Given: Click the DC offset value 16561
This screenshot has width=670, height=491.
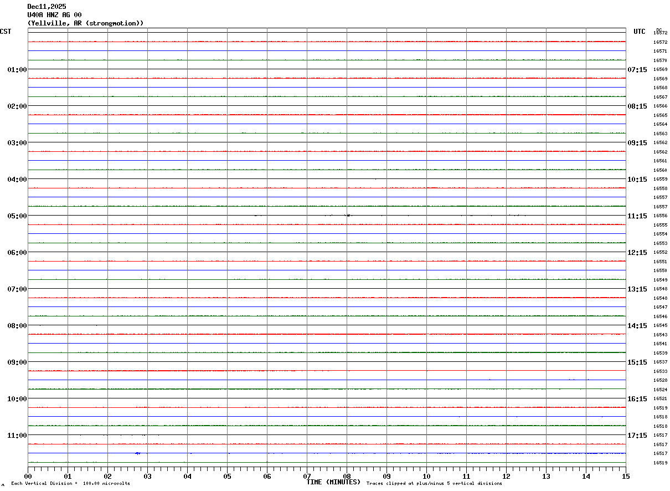Looking at the screenshot, I should point(660,161).
